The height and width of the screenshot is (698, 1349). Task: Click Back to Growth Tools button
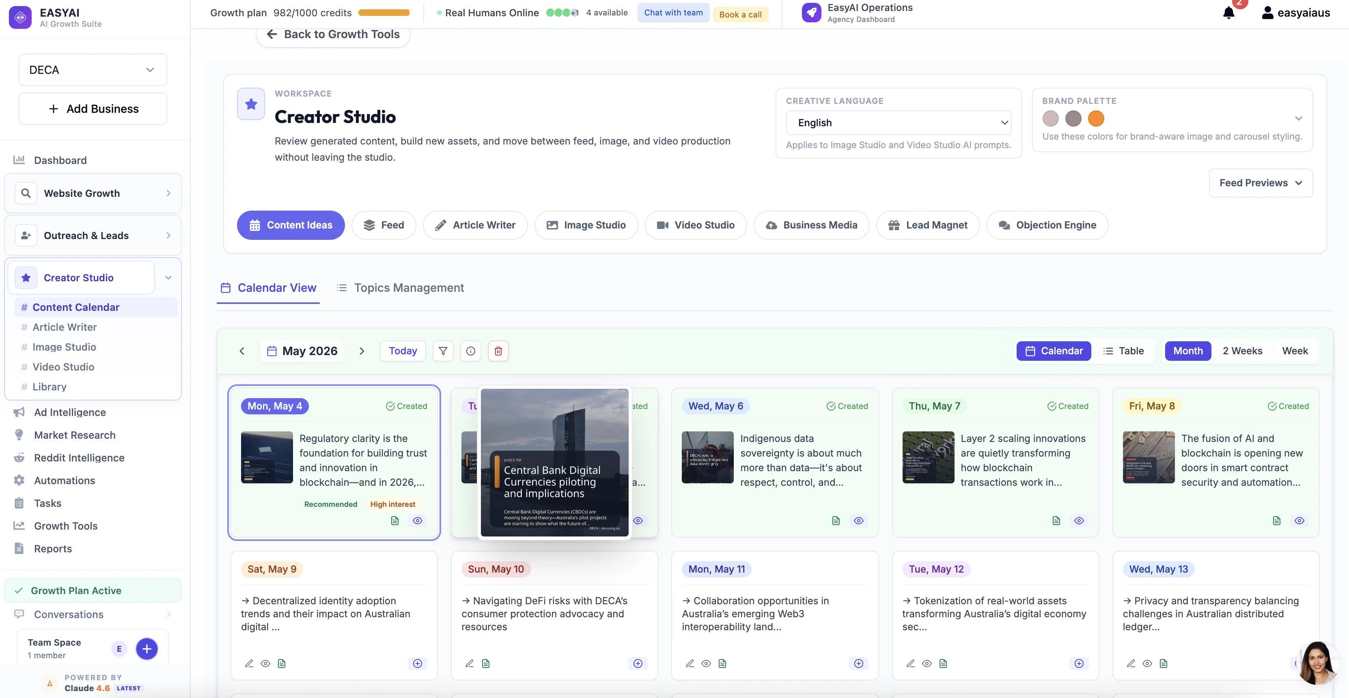pyautogui.click(x=333, y=34)
